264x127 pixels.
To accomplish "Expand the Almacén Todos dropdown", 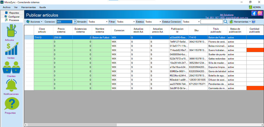I will (x=107, y=22).
